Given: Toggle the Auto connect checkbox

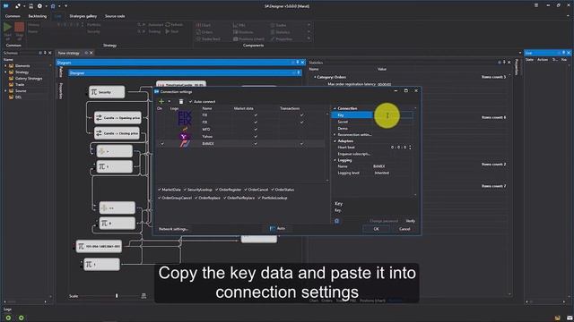Looking at the screenshot, I should (x=190, y=101).
